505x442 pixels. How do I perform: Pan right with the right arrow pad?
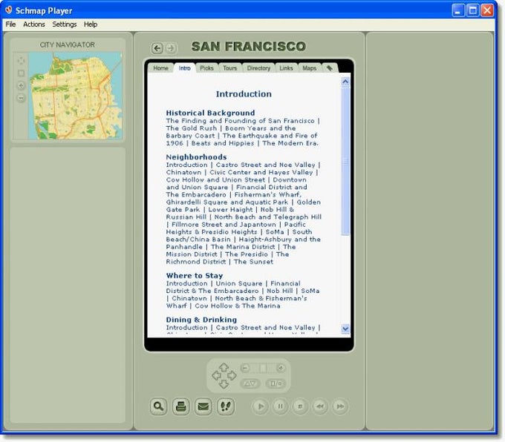(232, 375)
